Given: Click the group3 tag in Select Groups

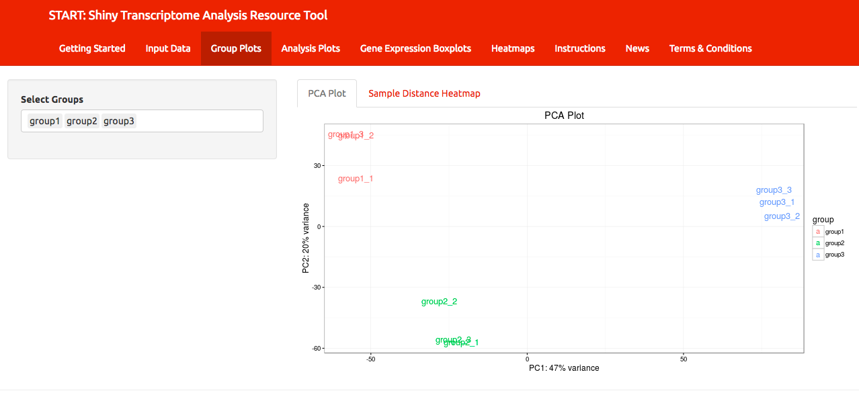Looking at the screenshot, I should tap(119, 121).
